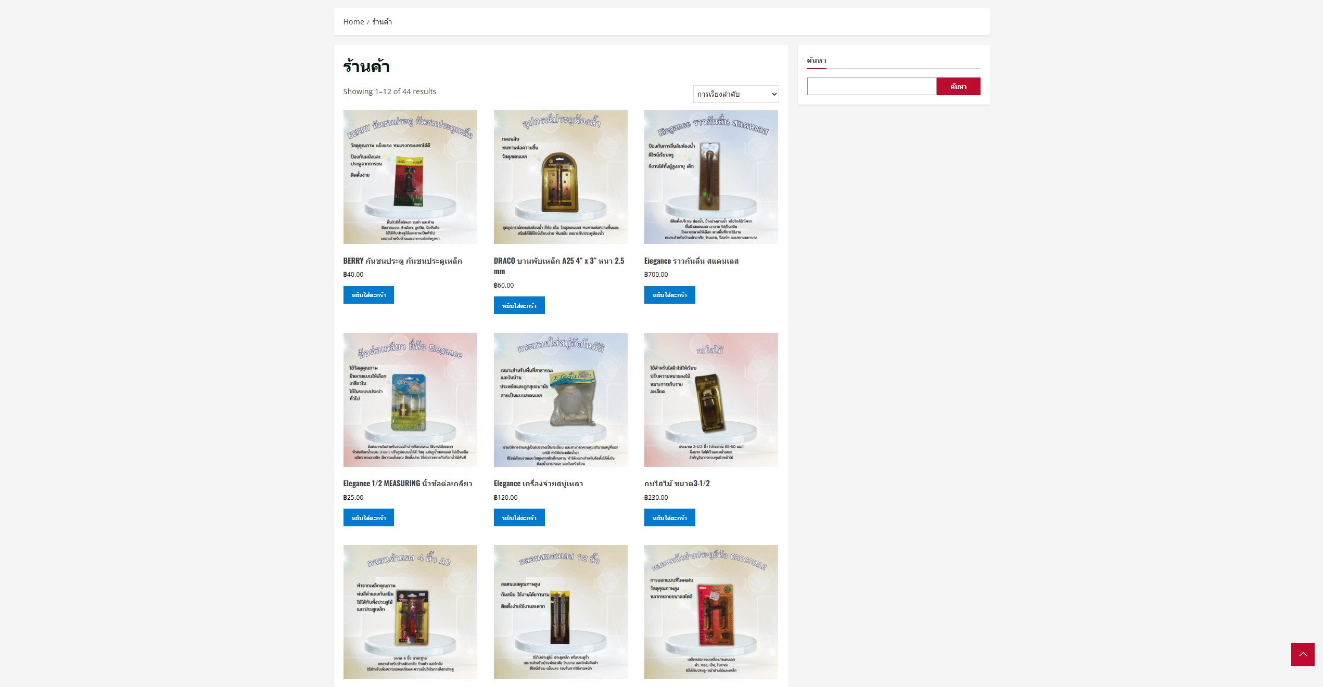1323x687 pixels.
Task: Add wood planer 3-1/2 to cart
Action: tap(669, 518)
